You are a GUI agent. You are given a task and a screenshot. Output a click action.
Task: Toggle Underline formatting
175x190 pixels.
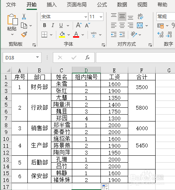pos(61,26)
